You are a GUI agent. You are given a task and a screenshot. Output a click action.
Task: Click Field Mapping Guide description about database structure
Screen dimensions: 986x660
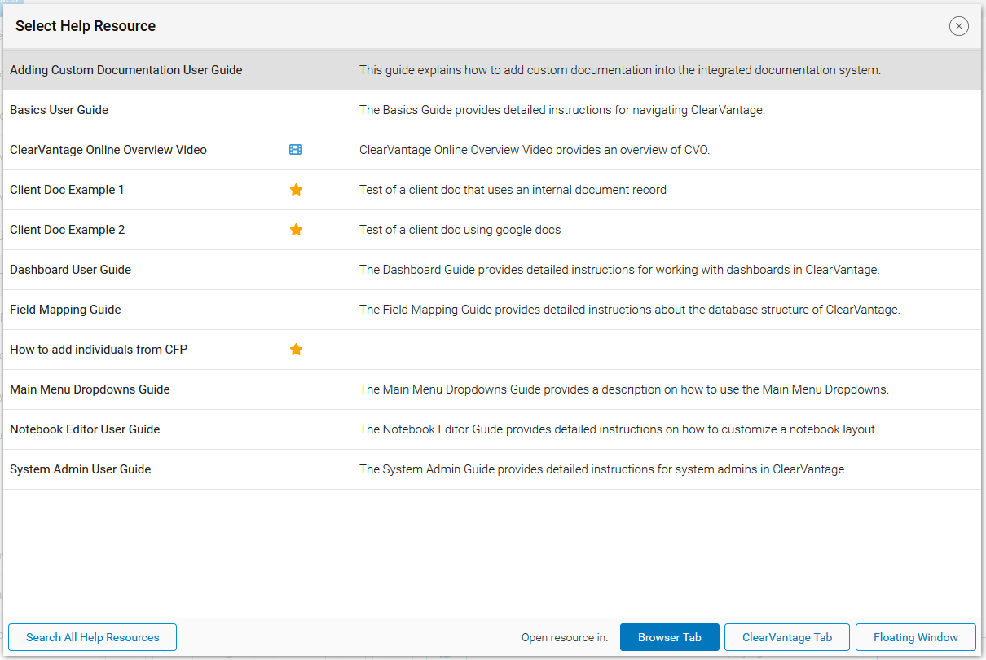[630, 310]
